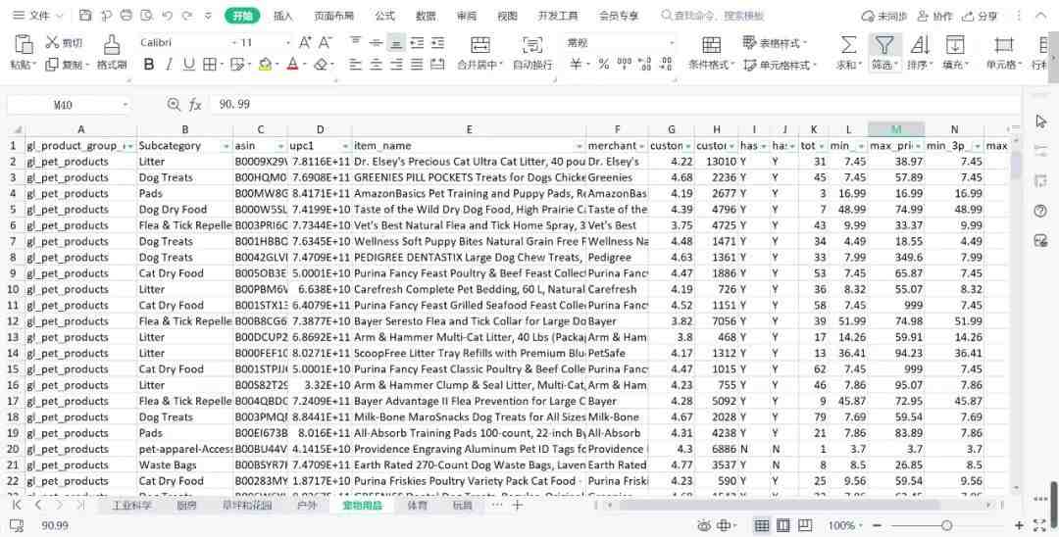
Task: Add a new sheet with plus button
Action: coord(518,506)
